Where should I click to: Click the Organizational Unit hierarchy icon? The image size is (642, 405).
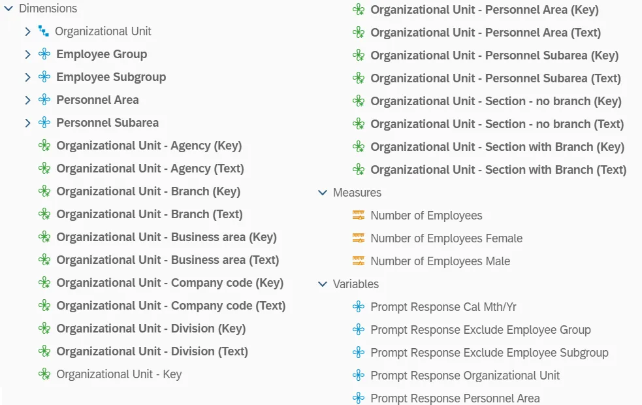tap(44, 31)
